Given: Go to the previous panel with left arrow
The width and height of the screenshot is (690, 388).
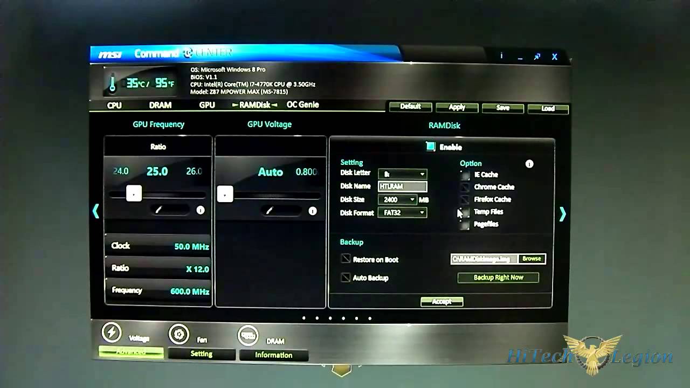Looking at the screenshot, I should pyautogui.click(x=96, y=211).
